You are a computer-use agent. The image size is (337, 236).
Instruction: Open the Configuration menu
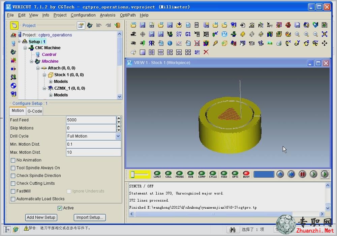(x=83, y=15)
